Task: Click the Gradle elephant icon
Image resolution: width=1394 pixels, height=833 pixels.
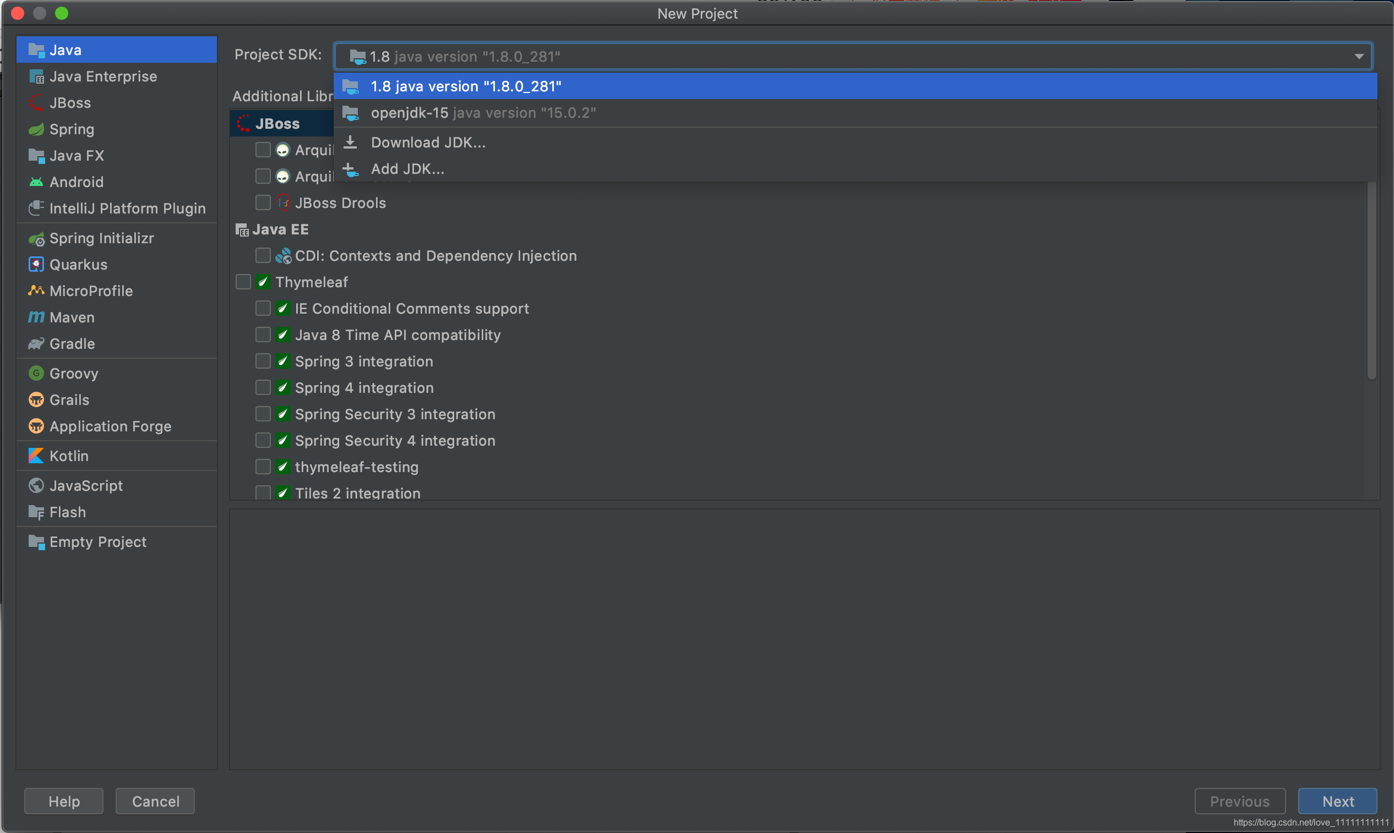Action: point(36,343)
